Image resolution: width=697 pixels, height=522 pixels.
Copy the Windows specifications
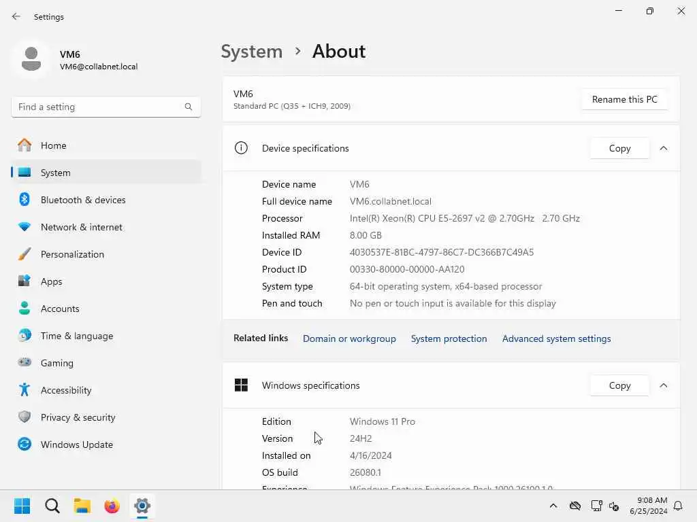[x=619, y=385]
